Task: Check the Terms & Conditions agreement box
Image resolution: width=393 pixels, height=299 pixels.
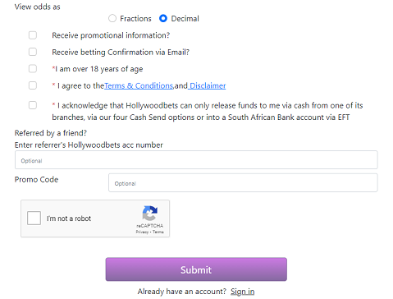Action: [x=33, y=85]
